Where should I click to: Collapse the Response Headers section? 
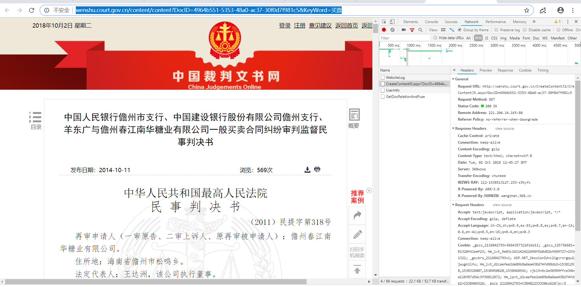click(x=453, y=128)
